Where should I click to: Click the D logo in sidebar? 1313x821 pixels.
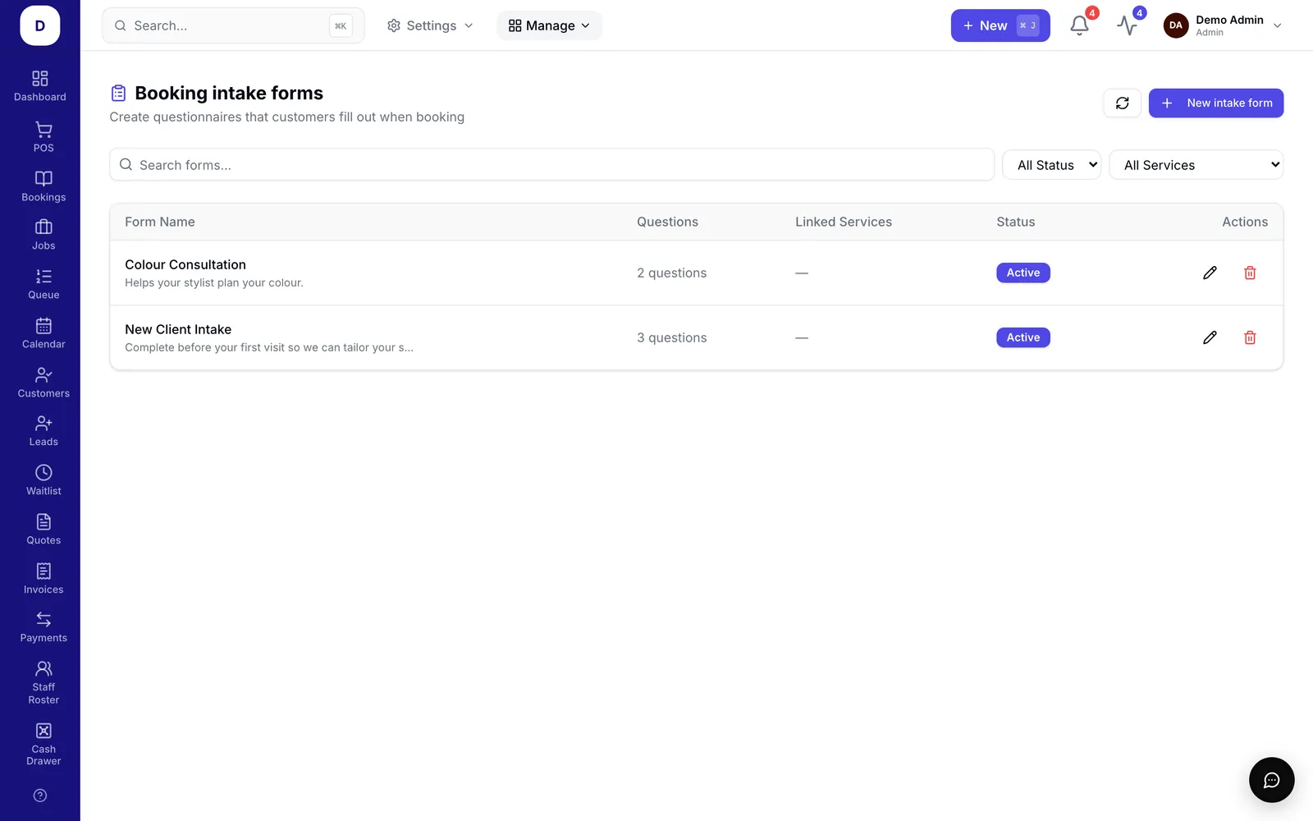coord(40,25)
